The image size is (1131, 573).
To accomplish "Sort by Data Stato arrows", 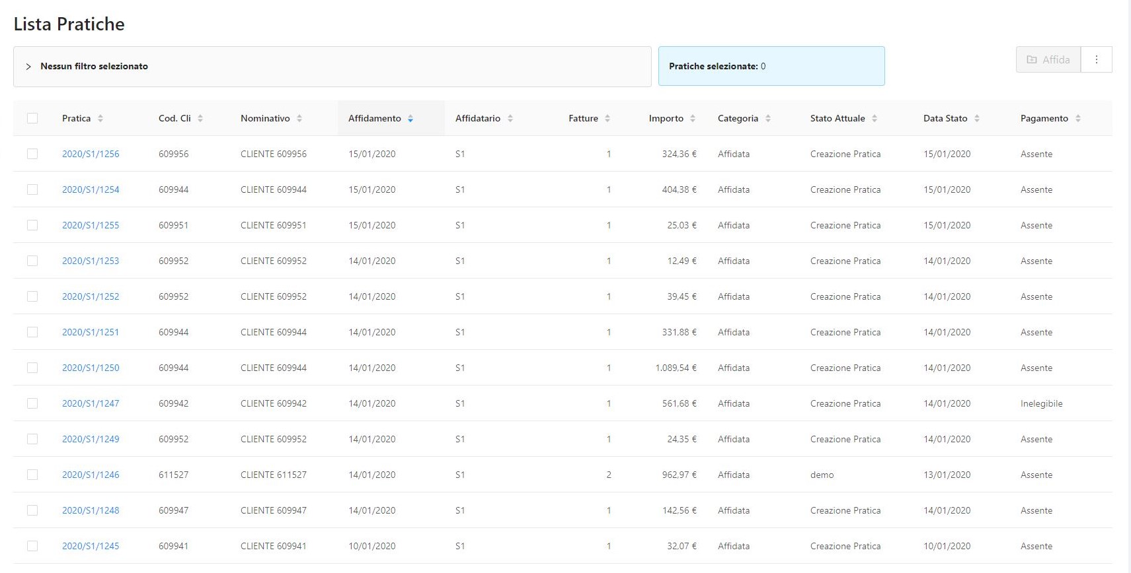I will pos(977,119).
